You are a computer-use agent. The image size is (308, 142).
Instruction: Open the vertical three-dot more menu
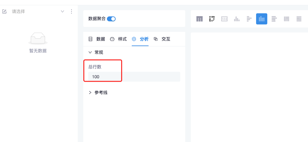click(x=71, y=11)
